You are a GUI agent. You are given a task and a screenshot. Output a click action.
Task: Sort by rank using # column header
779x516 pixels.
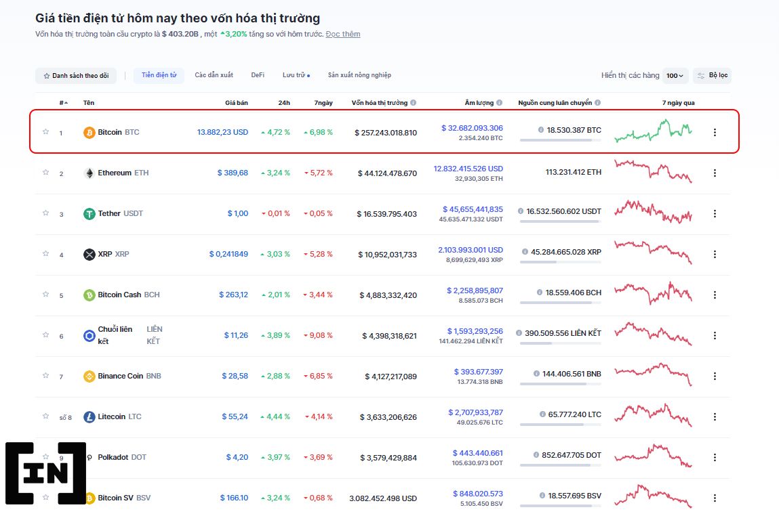coord(63,103)
